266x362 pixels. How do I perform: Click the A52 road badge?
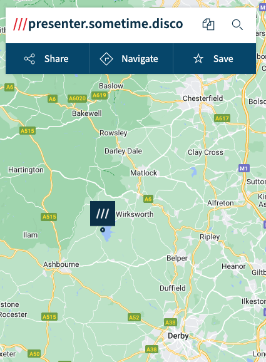tap(134, 318)
